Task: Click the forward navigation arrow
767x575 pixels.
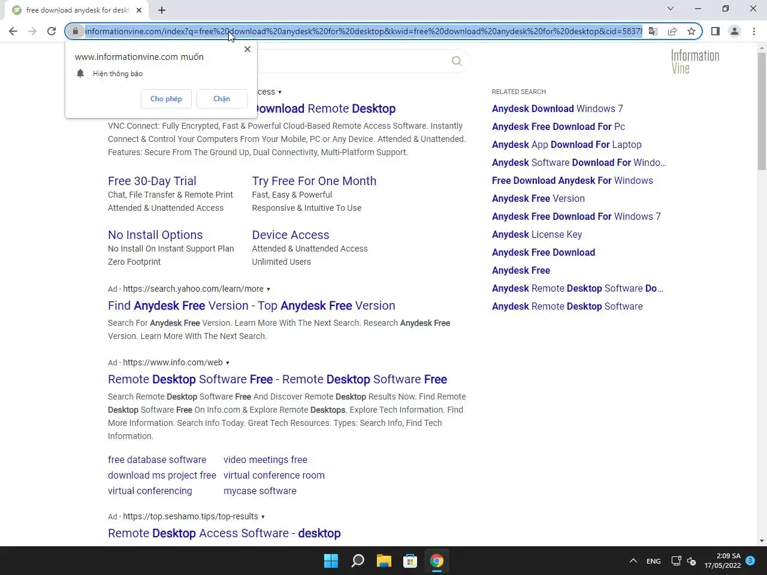Action: tap(32, 31)
